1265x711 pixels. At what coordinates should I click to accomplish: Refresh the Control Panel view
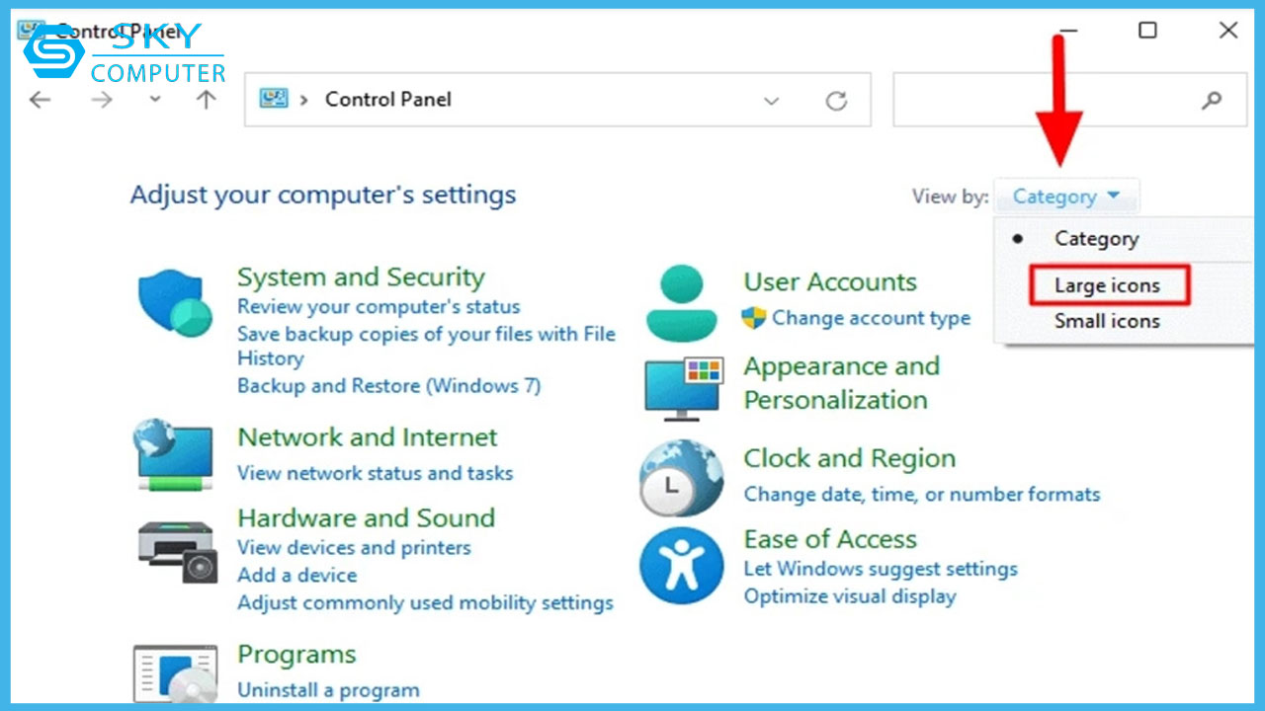pos(836,99)
